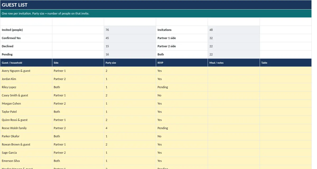Select the 'Invited (people)' label cell

point(26,30)
